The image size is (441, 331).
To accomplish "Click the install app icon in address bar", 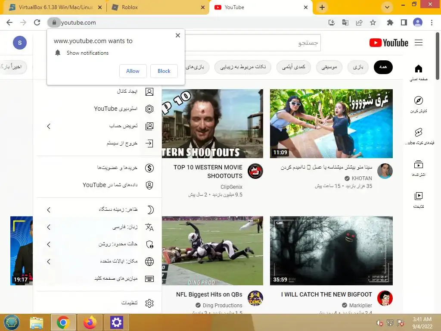I will tap(332, 22).
